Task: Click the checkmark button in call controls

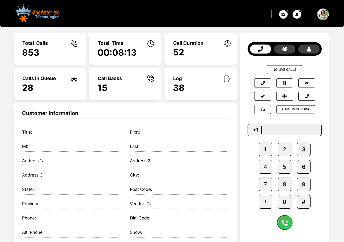Action: tap(262, 96)
